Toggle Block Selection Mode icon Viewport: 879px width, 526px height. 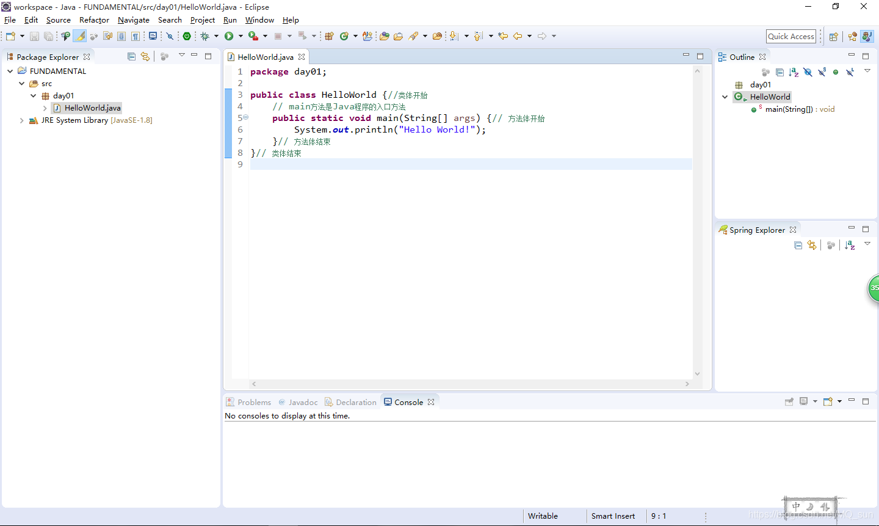coord(121,36)
